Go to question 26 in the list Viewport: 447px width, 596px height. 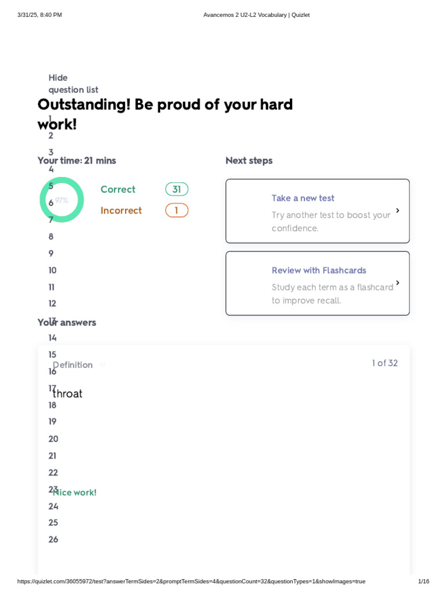pos(53,540)
